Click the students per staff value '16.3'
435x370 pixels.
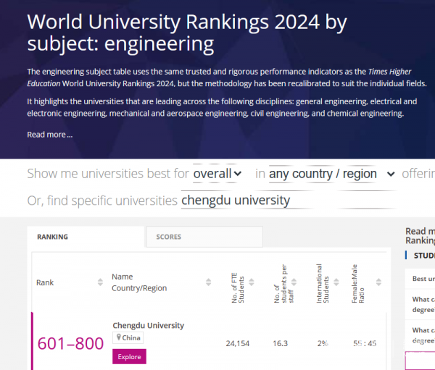[x=280, y=344]
